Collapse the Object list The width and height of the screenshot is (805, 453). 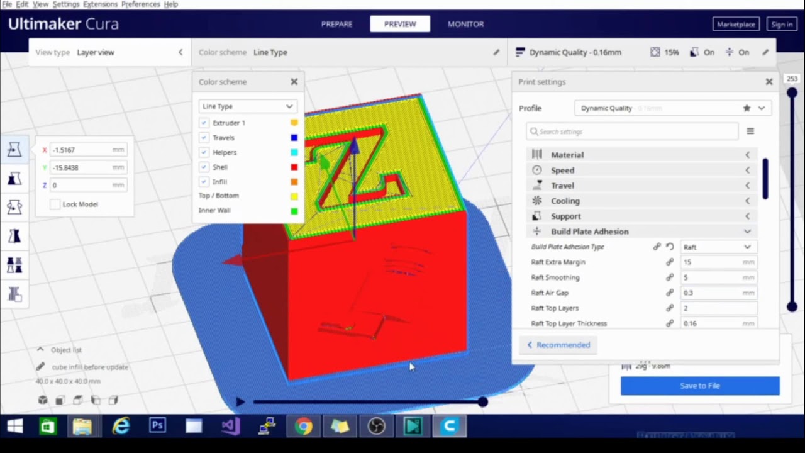[x=40, y=350]
